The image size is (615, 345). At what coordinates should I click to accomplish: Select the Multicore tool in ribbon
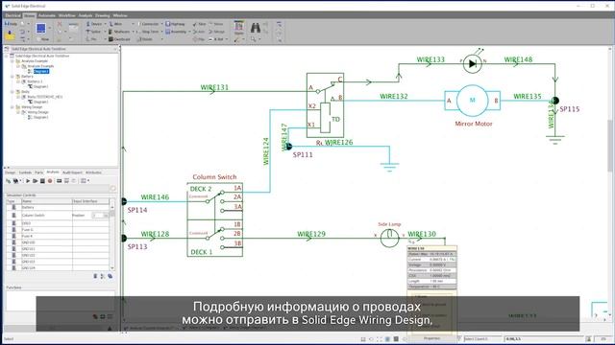tap(119, 32)
